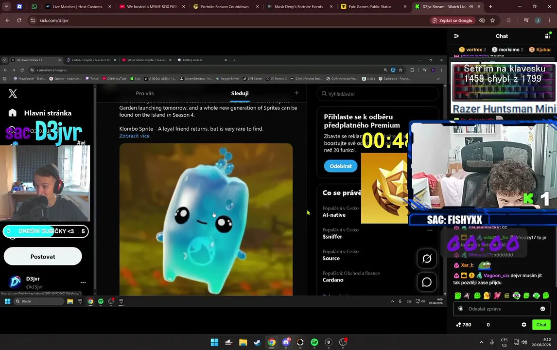The height and width of the screenshot is (350, 557).
Task: Open Grok floating button on X
Action: coord(427,259)
